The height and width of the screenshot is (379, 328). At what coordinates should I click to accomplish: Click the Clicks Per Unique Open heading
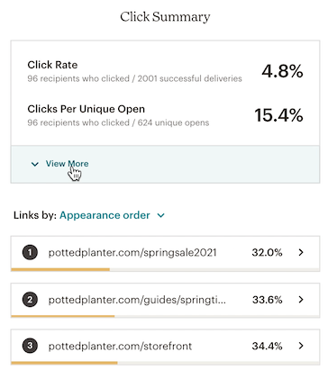point(86,109)
